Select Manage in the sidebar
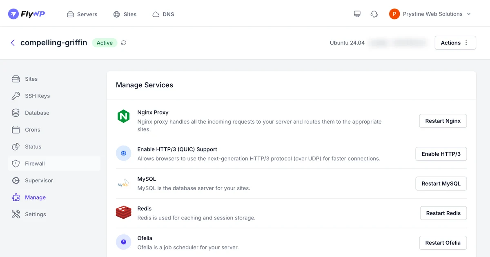Viewport: 490px width, 257px height. pyautogui.click(x=54, y=197)
